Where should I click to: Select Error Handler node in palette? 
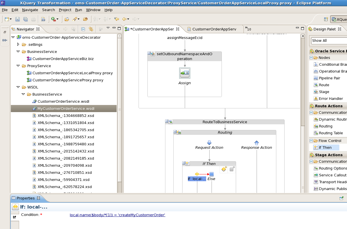click(328, 98)
